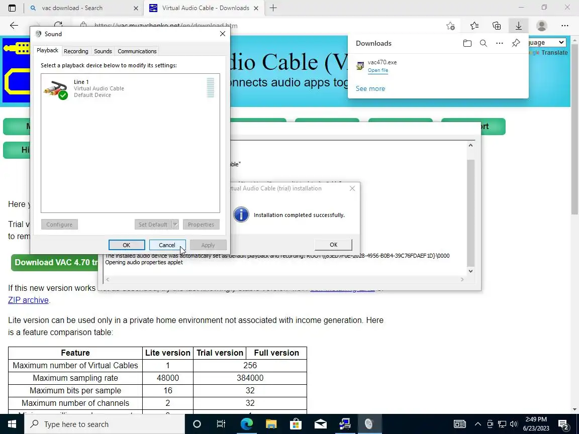Image resolution: width=579 pixels, height=434 pixels.
Task: Click the VAC installer taskbar icon
Action: click(x=345, y=424)
